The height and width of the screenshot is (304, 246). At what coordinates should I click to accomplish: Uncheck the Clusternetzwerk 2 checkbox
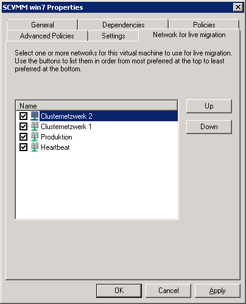[23, 116]
